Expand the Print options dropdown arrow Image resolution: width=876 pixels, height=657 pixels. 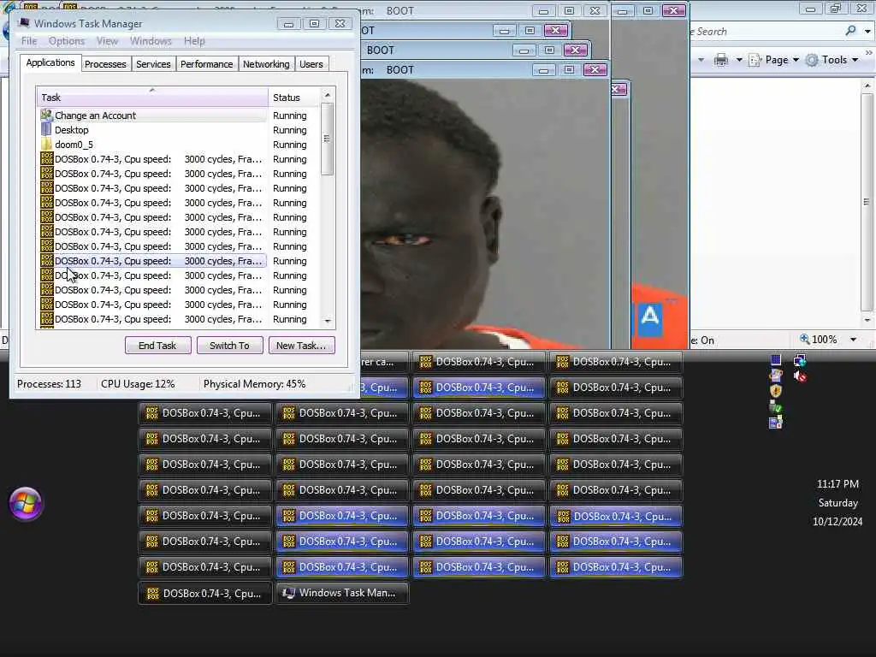click(738, 60)
